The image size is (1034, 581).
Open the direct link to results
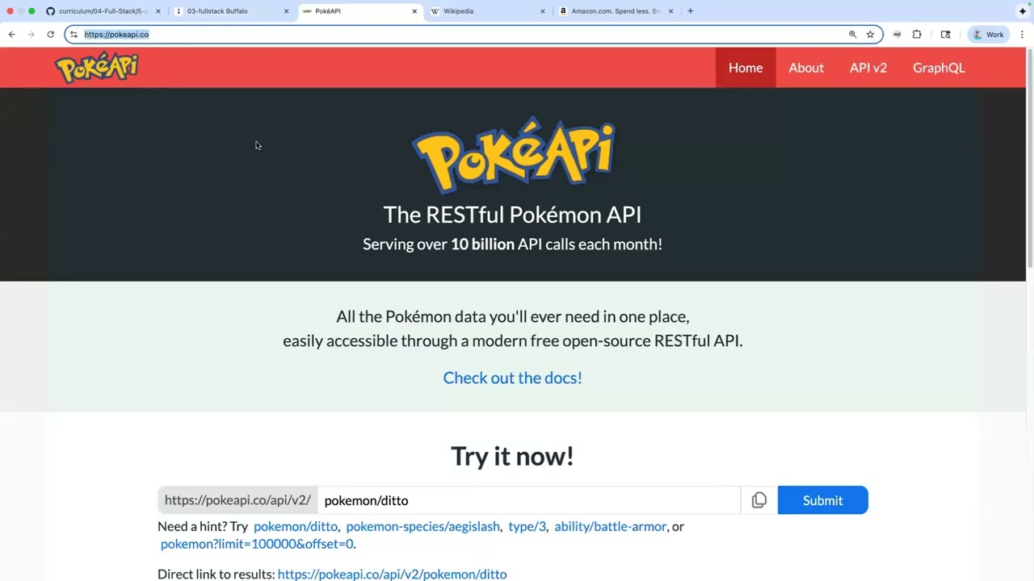[x=392, y=574]
